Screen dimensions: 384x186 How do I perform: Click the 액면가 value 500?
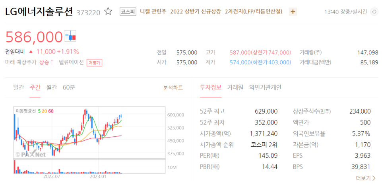click(x=366, y=123)
